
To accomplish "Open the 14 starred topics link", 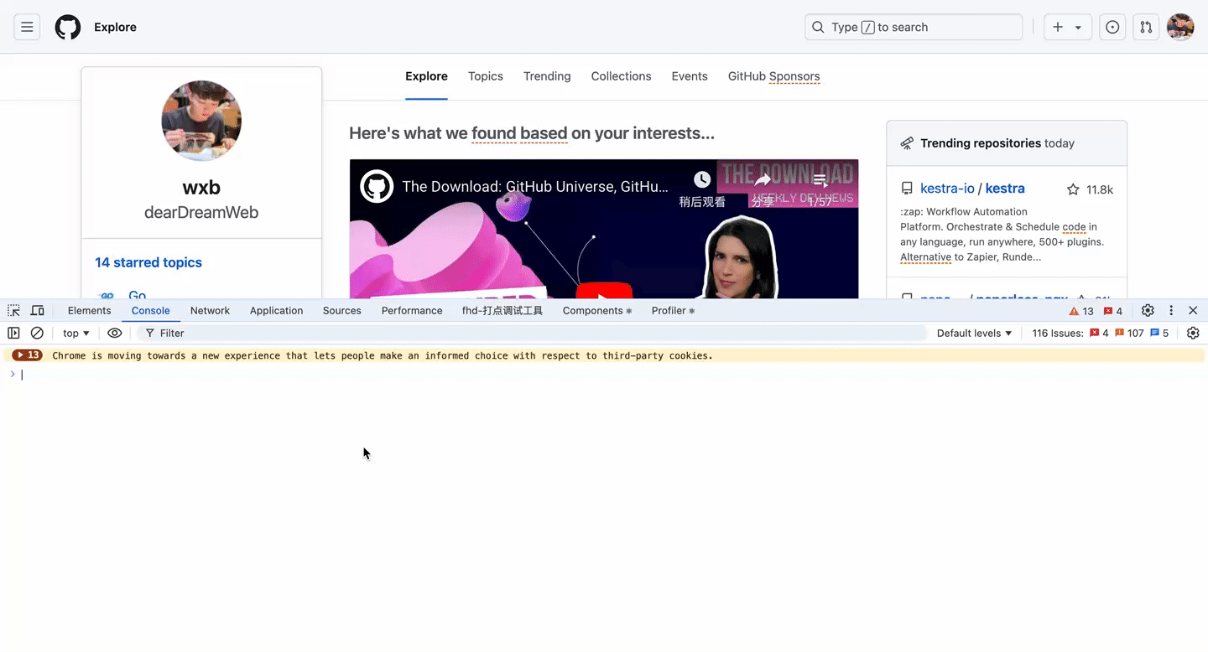I will coord(148,262).
